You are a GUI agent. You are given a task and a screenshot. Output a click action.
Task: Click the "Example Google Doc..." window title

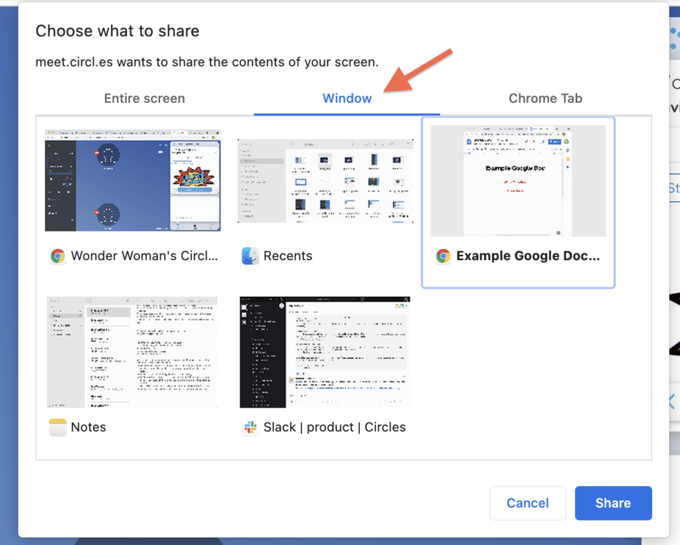point(528,256)
